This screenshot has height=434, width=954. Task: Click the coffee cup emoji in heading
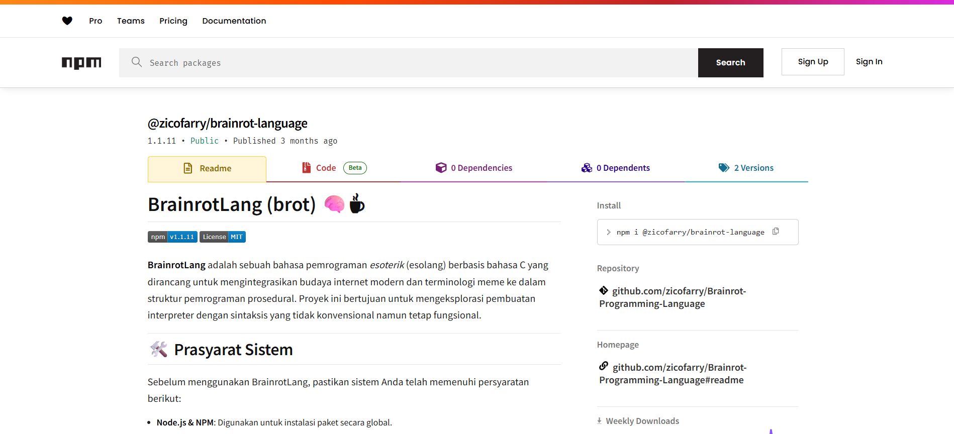tap(357, 203)
